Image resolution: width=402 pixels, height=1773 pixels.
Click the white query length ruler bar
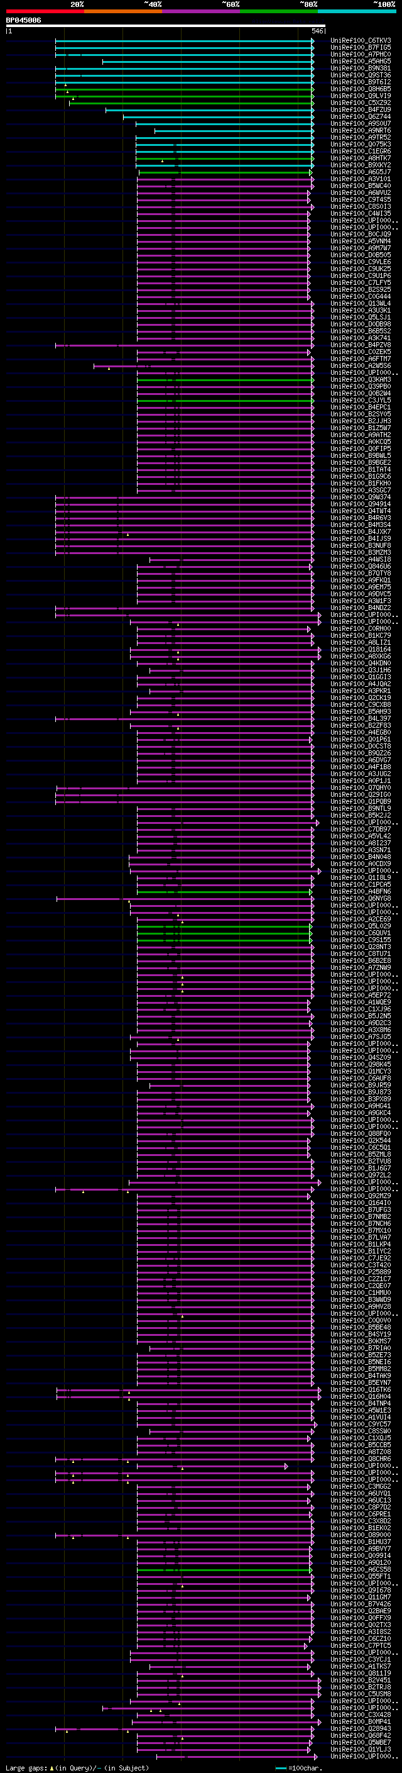(166, 26)
